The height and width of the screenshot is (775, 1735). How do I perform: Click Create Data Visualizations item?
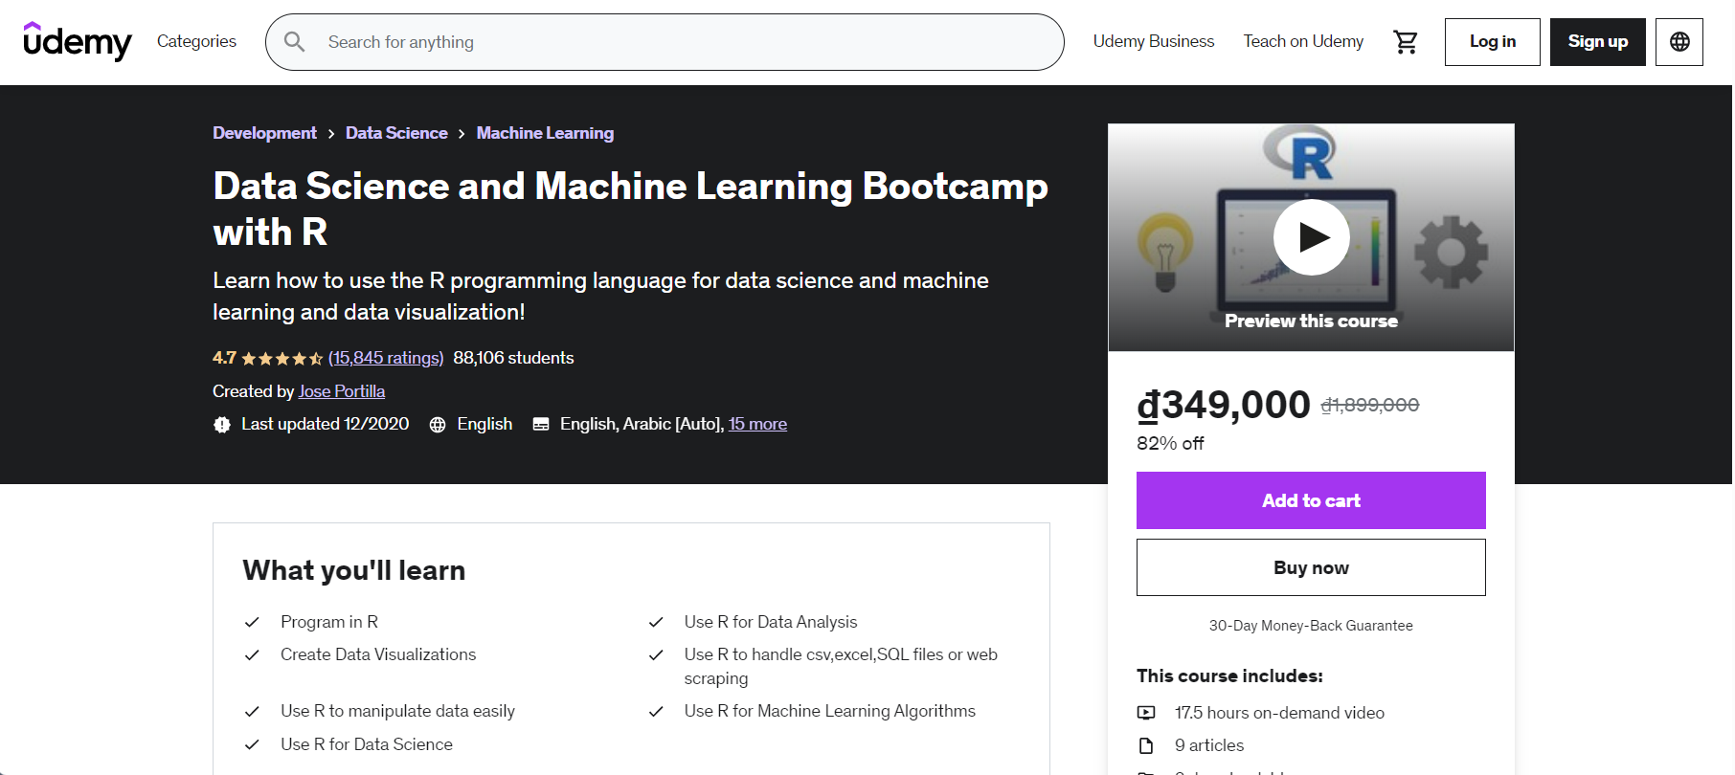coord(378,654)
